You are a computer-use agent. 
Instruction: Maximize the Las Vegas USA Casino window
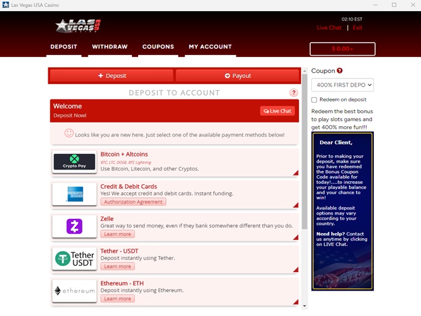[394, 5]
